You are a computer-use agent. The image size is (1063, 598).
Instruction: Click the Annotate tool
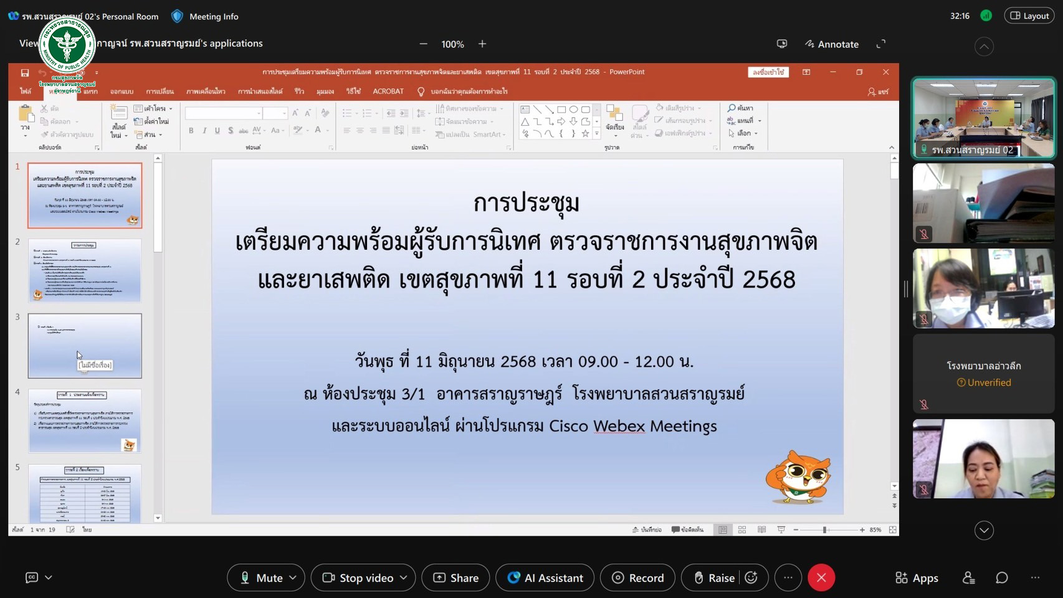(x=832, y=44)
